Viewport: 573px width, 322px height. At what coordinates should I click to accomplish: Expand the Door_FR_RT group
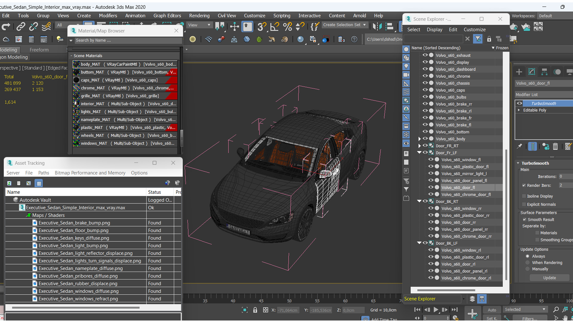point(419,146)
